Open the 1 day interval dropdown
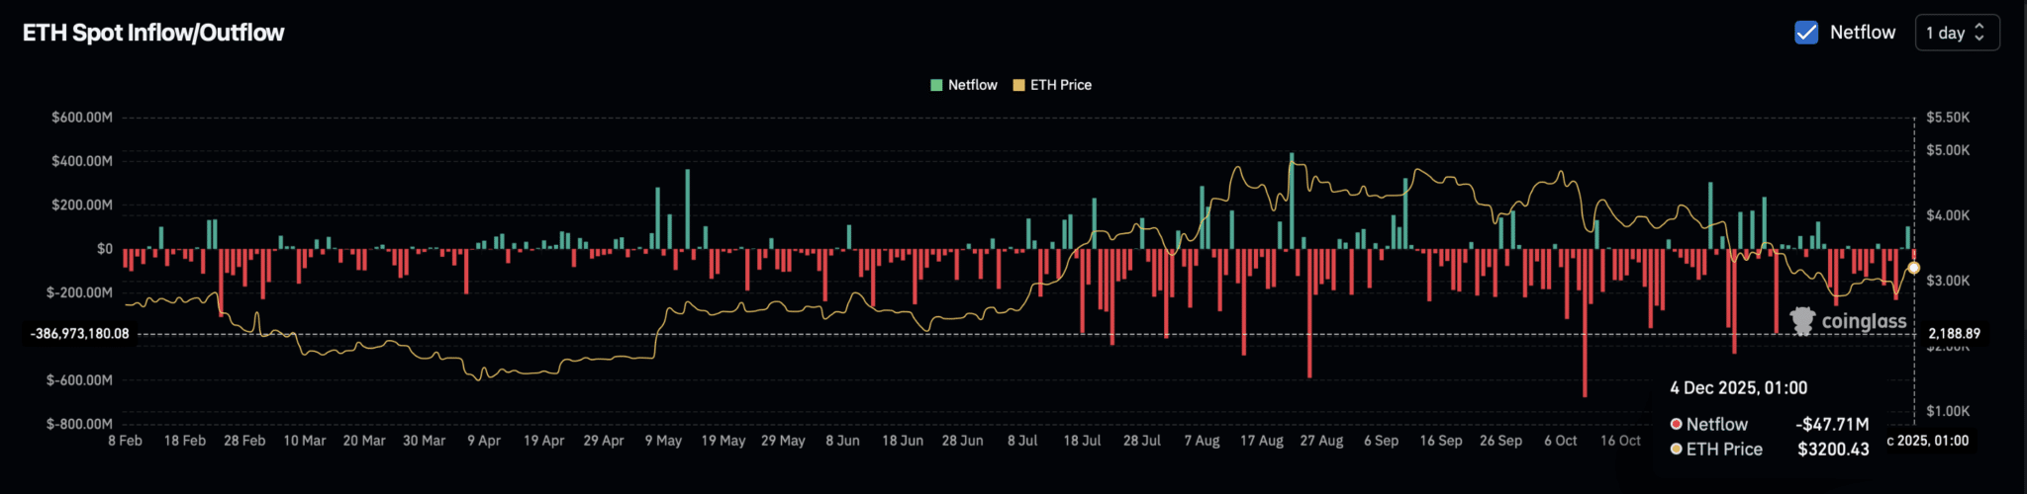 point(1957,33)
